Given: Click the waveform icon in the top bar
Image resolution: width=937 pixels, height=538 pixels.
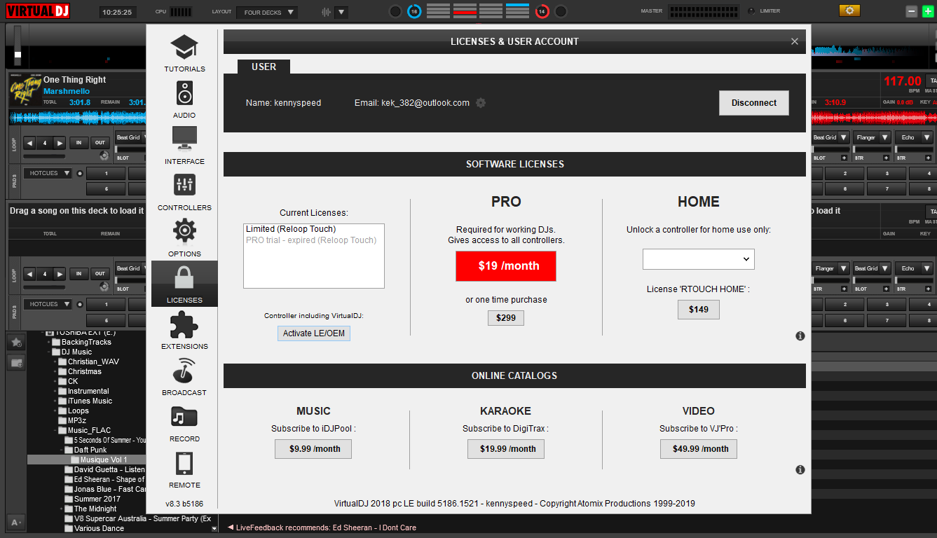Looking at the screenshot, I should pos(326,12).
